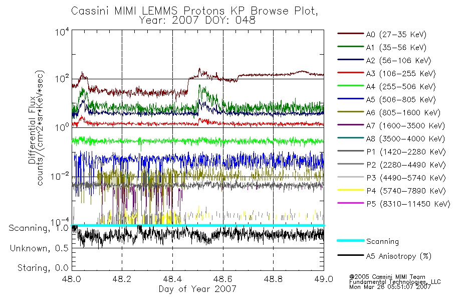
Task: Click the navy A2 legend line
Action: tap(351, 60)
